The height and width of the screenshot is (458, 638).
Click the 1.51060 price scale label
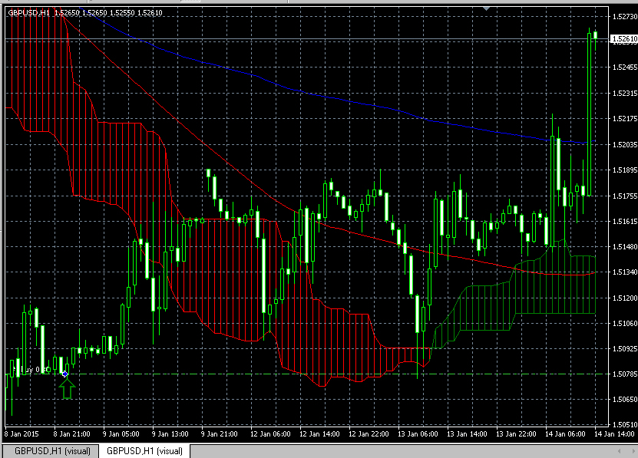pos(625,324)
